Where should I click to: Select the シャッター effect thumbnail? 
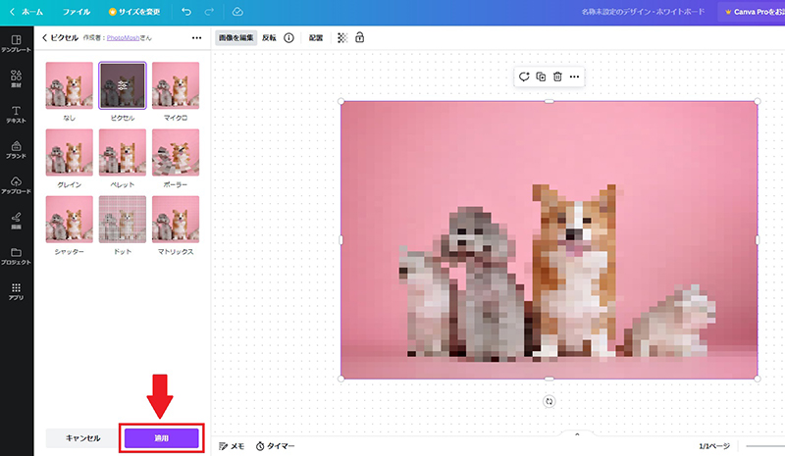69,220
